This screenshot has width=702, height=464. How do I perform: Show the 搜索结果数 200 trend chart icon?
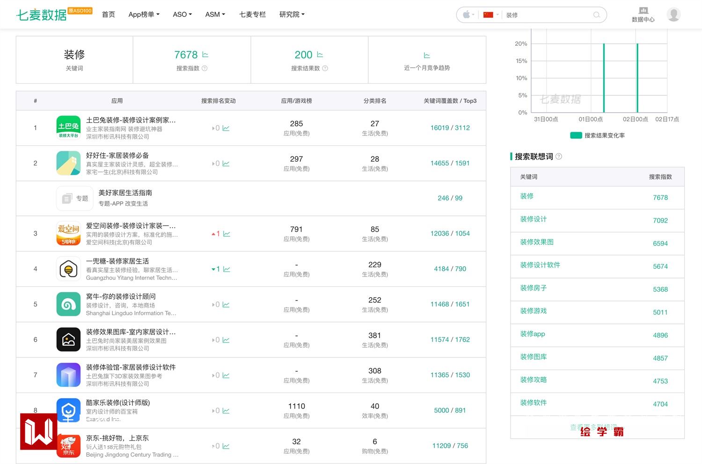(x=320, y=55)
